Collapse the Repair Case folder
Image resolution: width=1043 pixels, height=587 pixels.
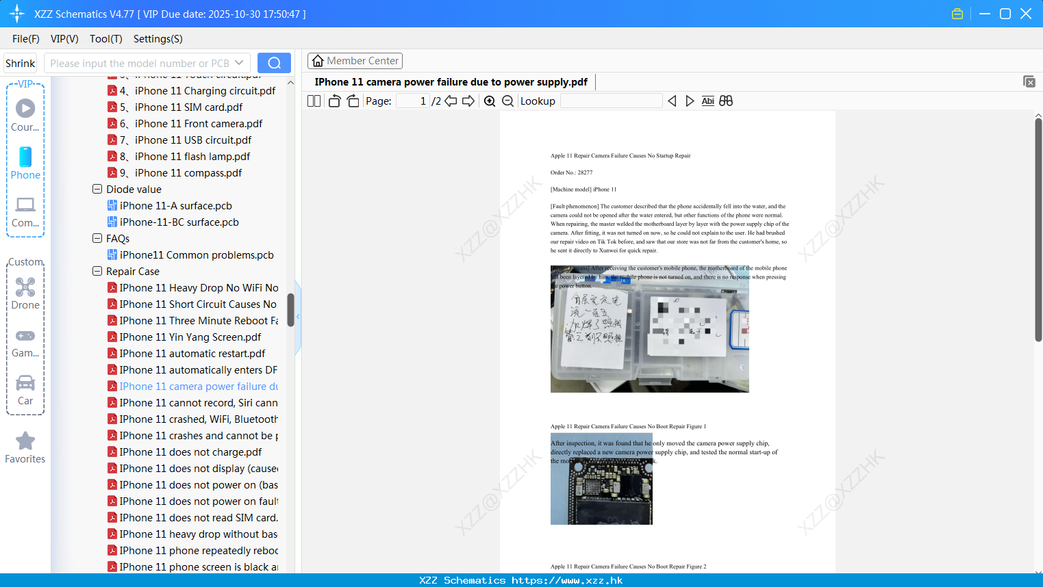[x=97, y=271]
